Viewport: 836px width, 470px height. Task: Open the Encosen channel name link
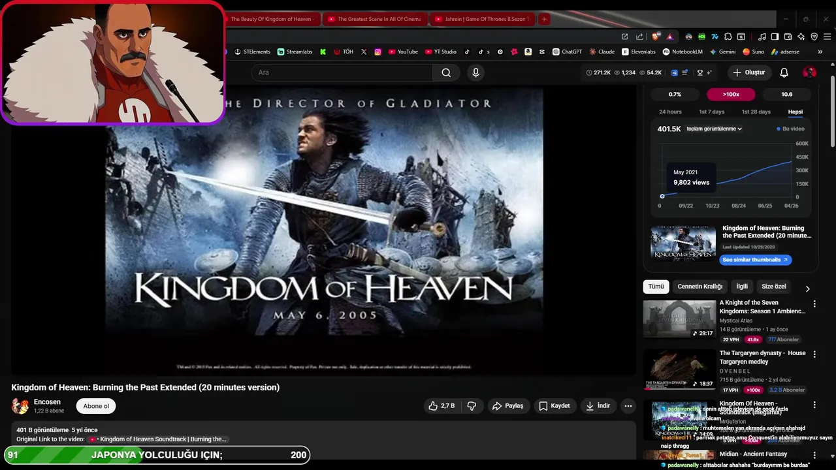47,402
